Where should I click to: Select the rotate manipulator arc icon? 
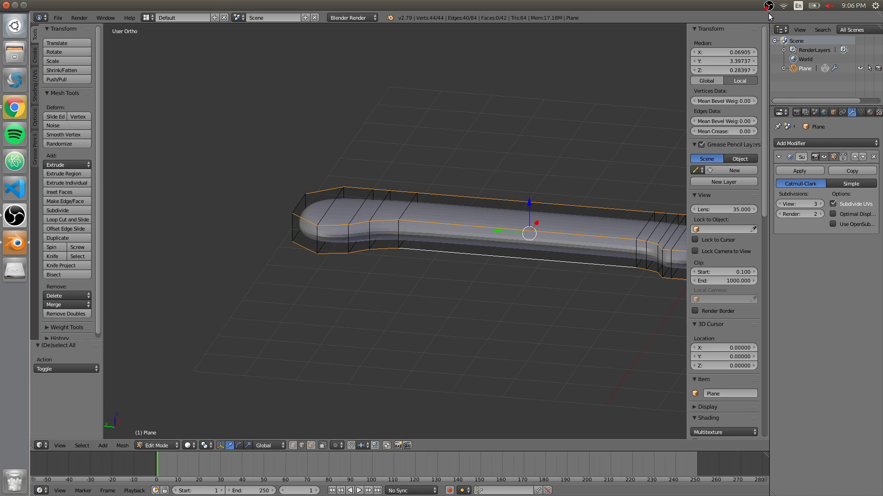(239, 445)
